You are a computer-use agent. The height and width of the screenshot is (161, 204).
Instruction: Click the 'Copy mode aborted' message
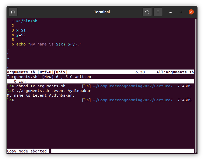27,151
